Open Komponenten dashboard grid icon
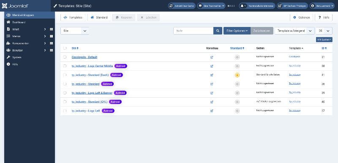 pyautogui.click(x=51, y=43)
